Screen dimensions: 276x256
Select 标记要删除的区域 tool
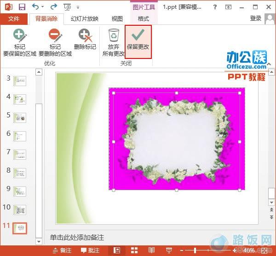[55, 42]
